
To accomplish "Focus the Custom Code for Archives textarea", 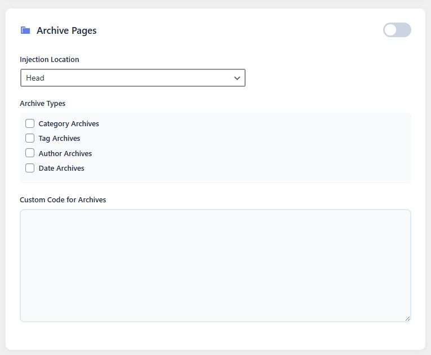I will (x=215, y=265).
